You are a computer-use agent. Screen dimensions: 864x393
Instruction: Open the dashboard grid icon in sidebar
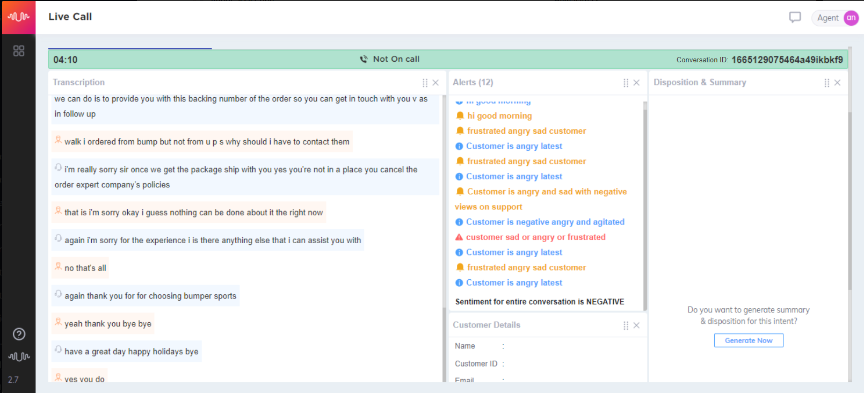click(19, 51)
